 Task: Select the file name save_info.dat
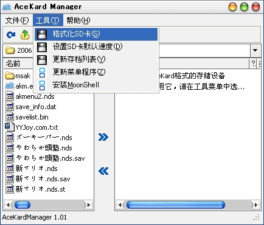pos(36,107)
